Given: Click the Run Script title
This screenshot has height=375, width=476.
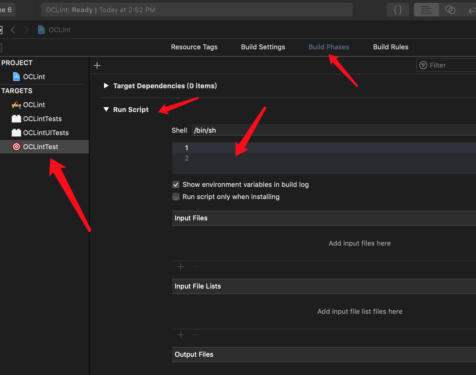Looking at the screenshot, I should (x=131, y=110).
